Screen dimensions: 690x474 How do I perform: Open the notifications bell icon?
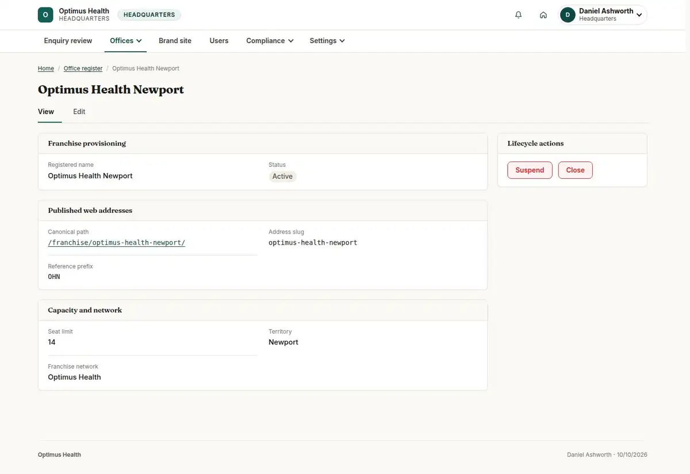click(519, 15)
